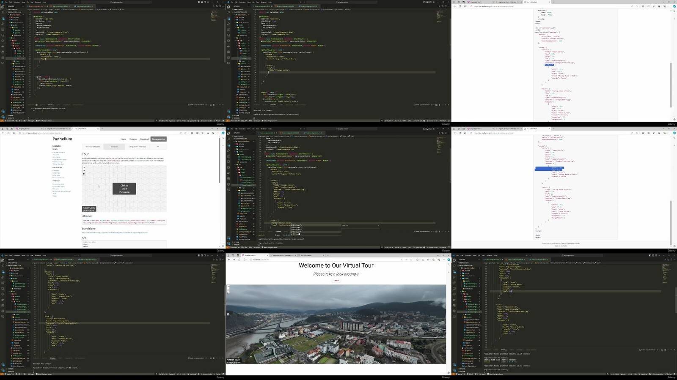Screen dimensions: 677x380
Task: Select Terminal panel tab in bottom-left VS Code frame
Action: pyautogui.click(x=52, y=358)
